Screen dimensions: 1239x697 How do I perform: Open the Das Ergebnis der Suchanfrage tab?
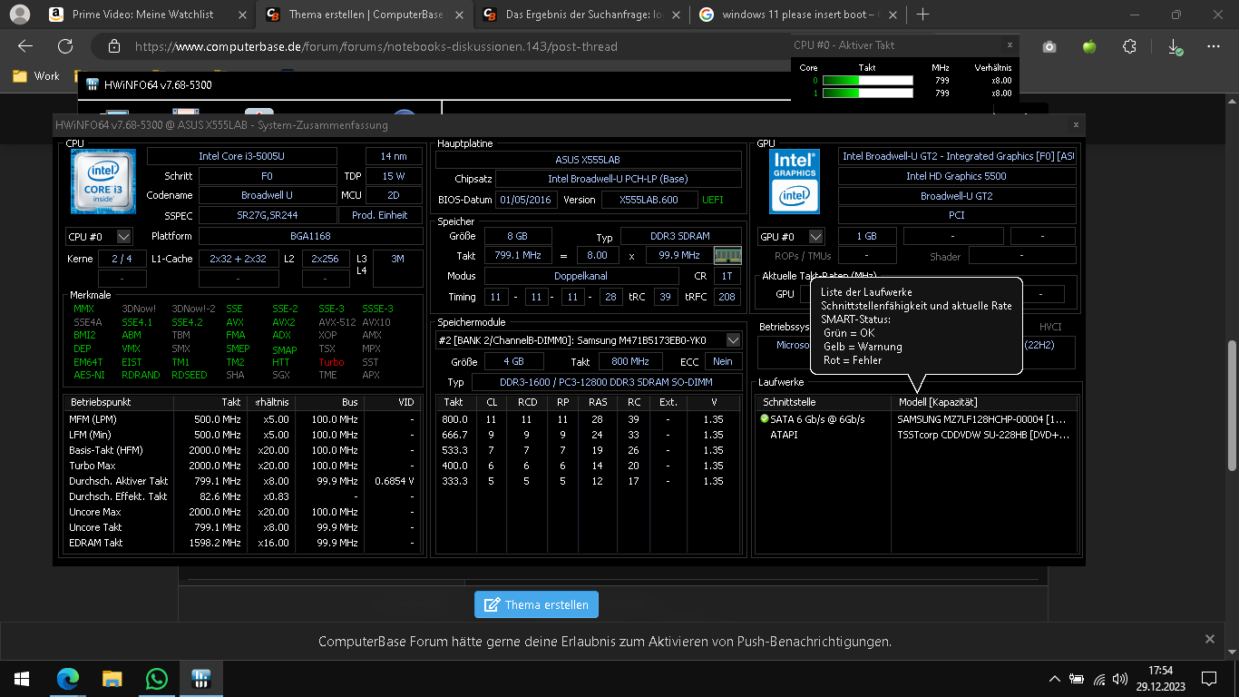point(581,15)
